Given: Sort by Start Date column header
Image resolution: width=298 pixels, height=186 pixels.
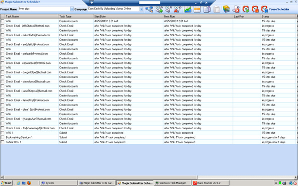Looking at the screenshot, I should click(x=128, y=17).
